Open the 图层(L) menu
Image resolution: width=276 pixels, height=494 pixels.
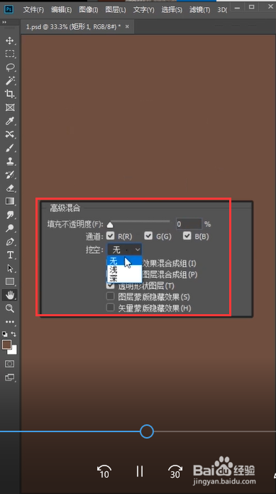click(116, 10)
